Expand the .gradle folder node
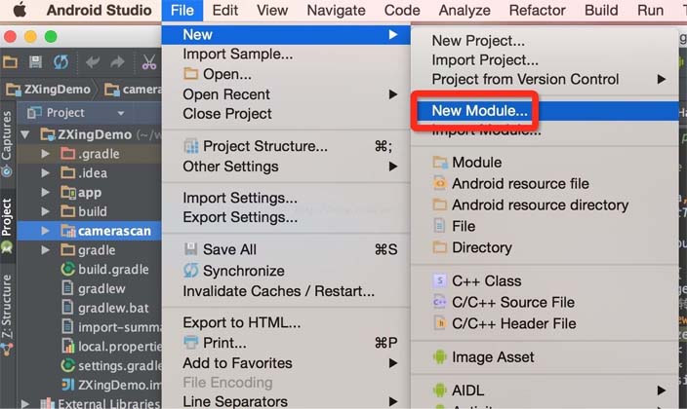687x409 pixels. point(46,155)
